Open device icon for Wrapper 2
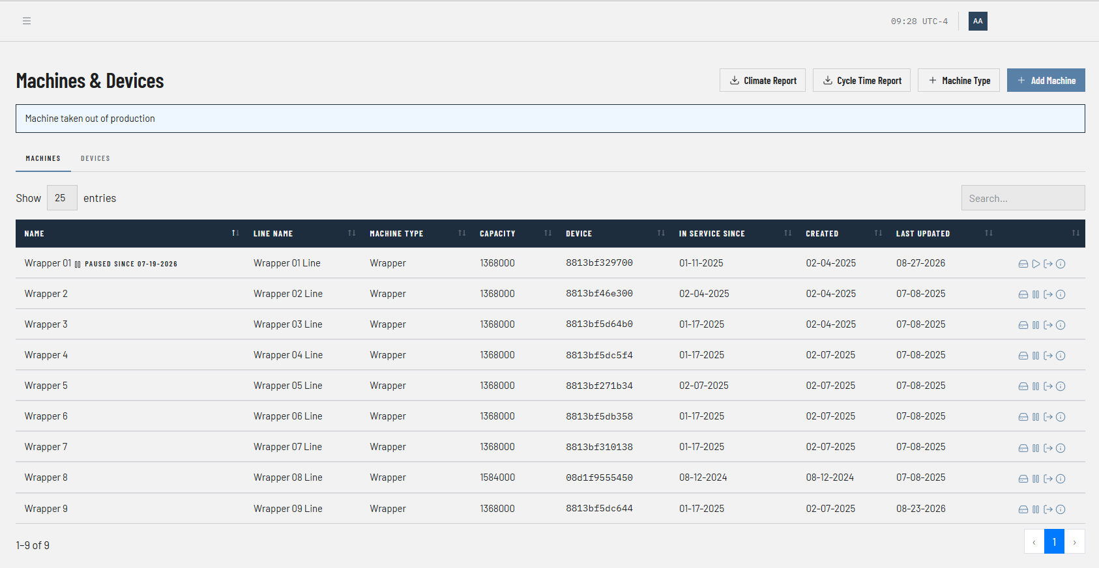1099x568 pixels. point(1023,294)
